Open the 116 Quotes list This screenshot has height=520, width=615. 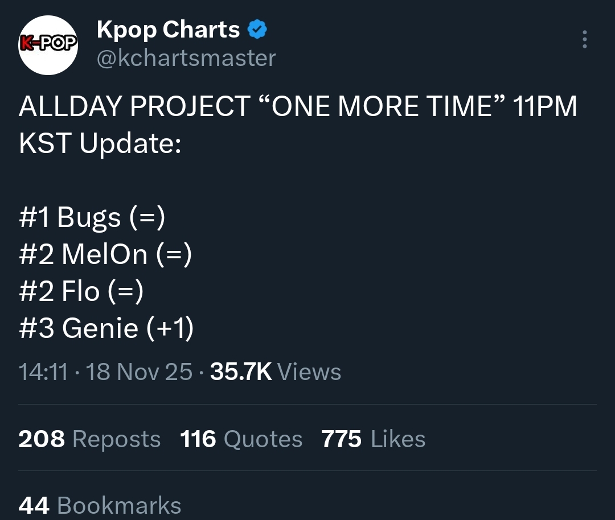tap(241, 439)
